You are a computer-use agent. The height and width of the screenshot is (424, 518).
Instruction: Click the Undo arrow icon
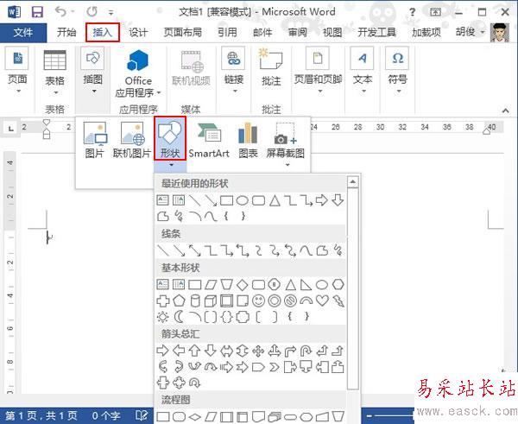(60, 12)
